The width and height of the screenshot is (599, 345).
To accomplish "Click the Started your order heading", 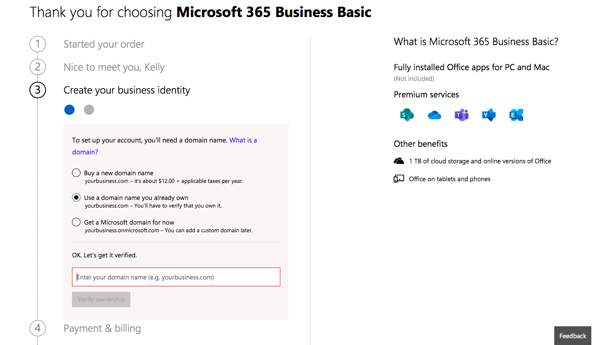I will tap(104, 44).
